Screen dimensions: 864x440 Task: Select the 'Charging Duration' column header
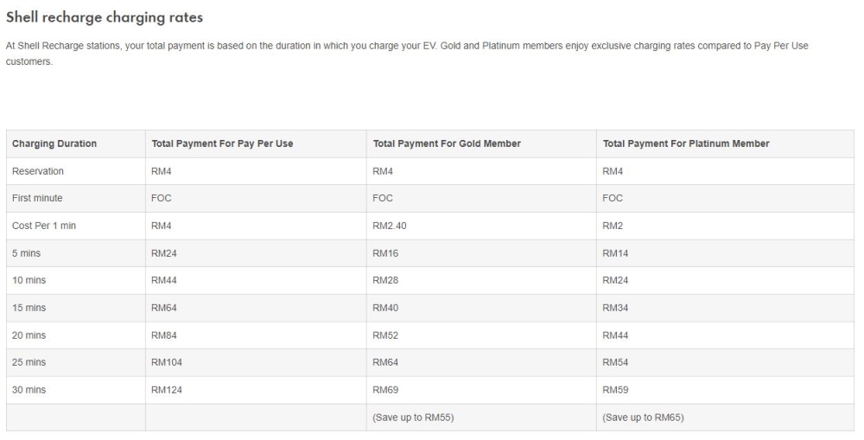(x=54, y=143)
